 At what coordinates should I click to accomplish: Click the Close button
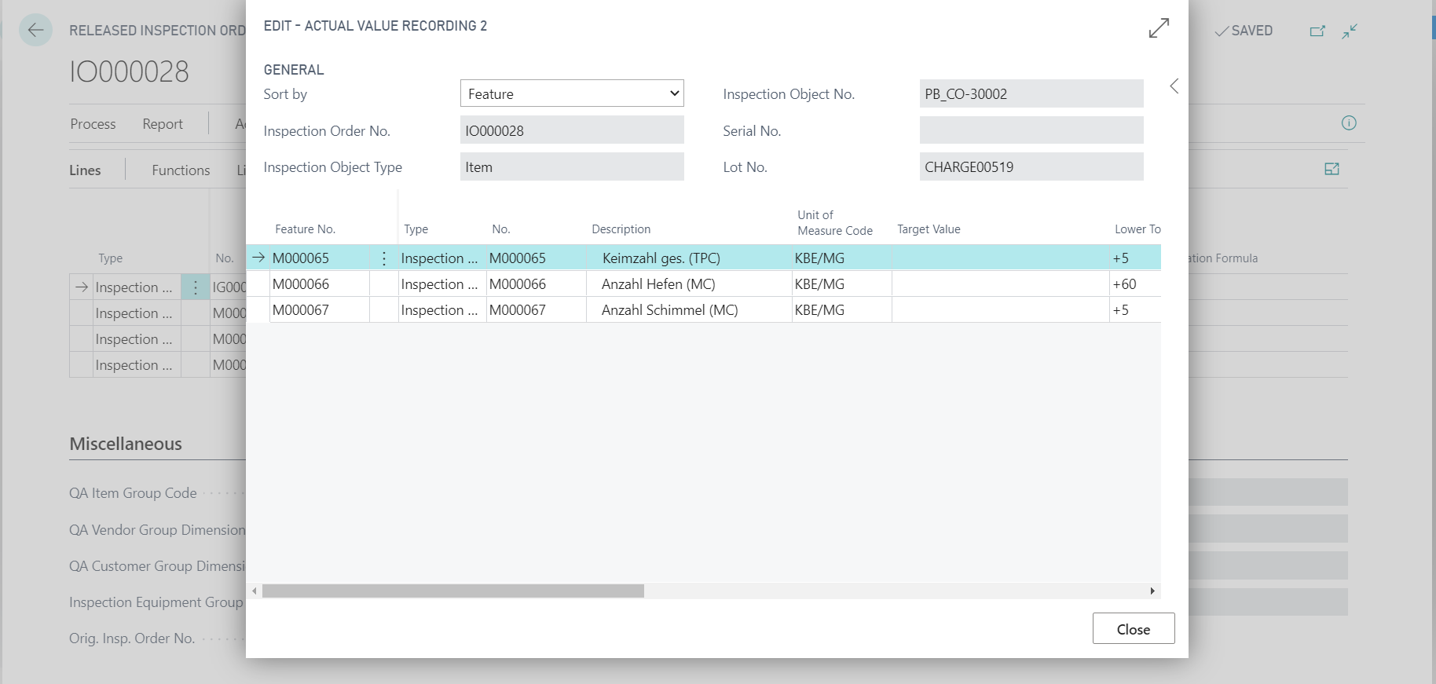(x=1134, y=629)
